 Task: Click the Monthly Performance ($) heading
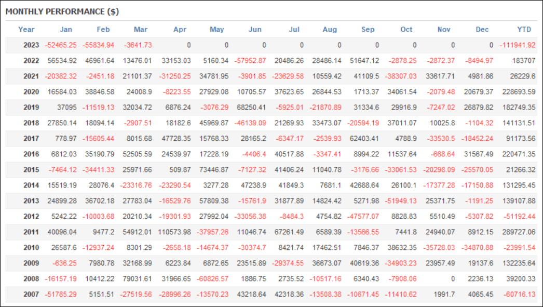pos(62,11)
